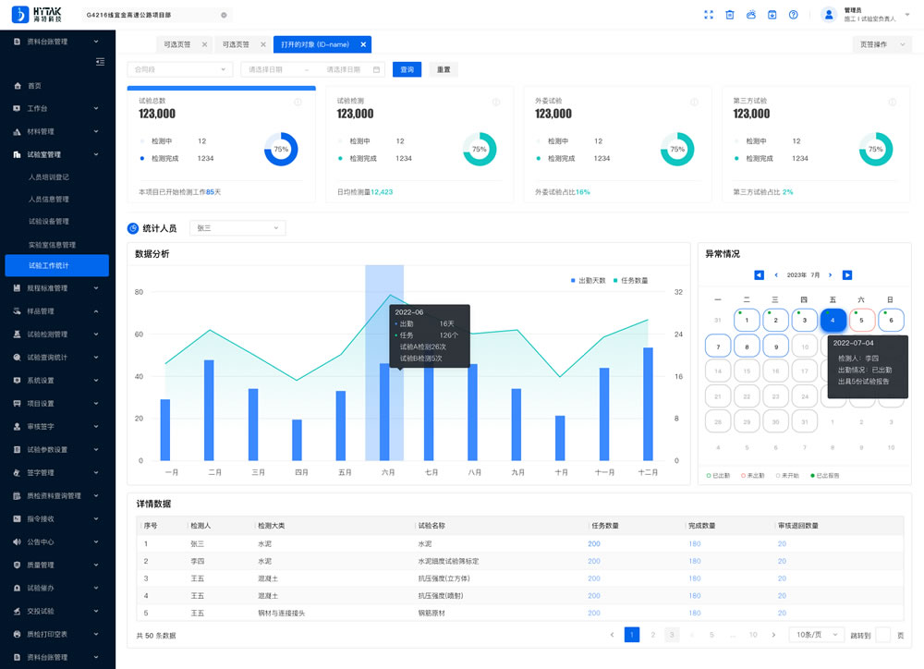Viewport: 924px width, 669px height.
Task: Open the 人员培训登记 sidebar menu item
Action: (x=49, y=177)
